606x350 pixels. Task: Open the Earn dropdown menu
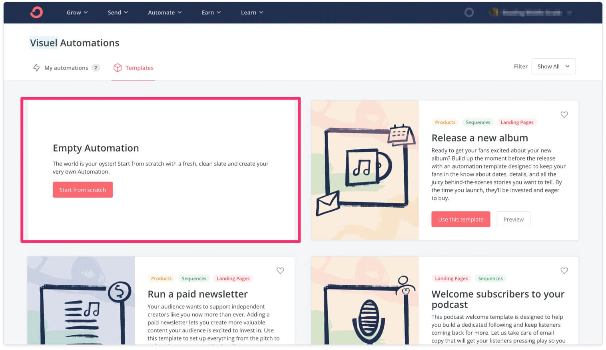[x=211, y=12]
